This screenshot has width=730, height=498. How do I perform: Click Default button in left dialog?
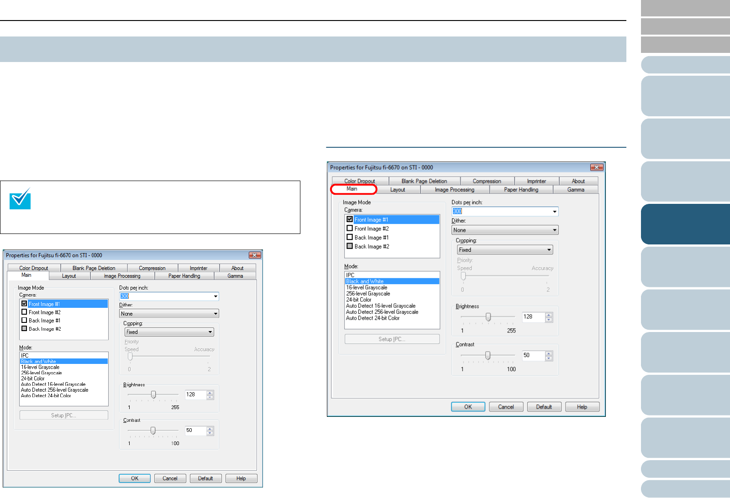click(x=205, y=478)
